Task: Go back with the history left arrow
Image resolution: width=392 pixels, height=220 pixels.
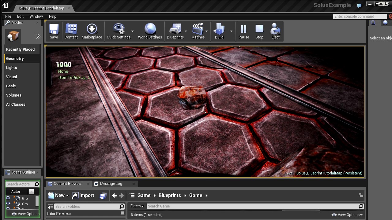Action: pos(115,196)
